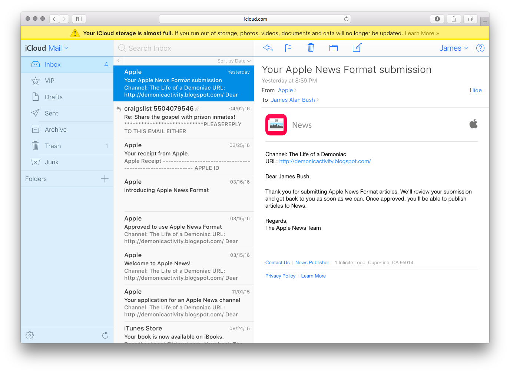Screen dimensions: 510x373
Task: Open Introducing Apple News Format email
Action: point(183,193)
